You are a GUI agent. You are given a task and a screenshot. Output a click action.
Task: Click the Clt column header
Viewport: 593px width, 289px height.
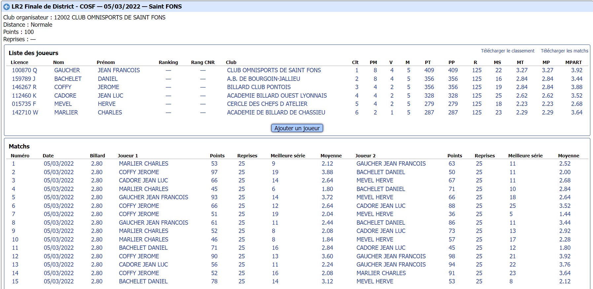click(355, 62)
